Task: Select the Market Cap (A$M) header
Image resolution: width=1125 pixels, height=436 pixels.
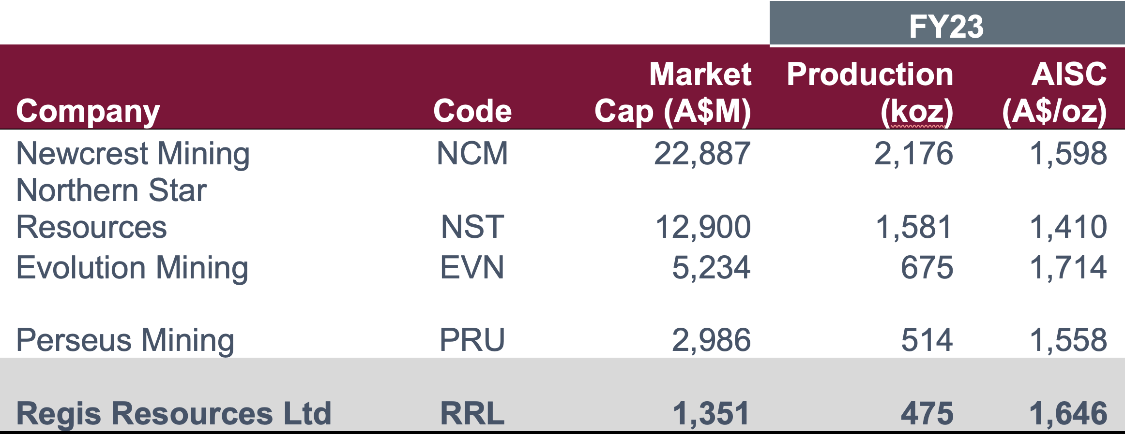Action: pyautogui.click(x=673, y=93)
